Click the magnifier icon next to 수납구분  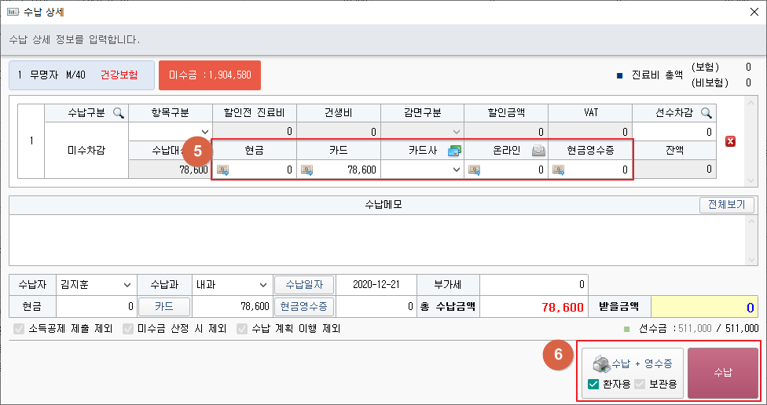[119, 113]
